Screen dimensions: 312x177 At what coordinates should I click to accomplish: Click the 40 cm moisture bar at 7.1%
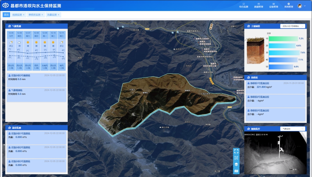tap(283, 60)
